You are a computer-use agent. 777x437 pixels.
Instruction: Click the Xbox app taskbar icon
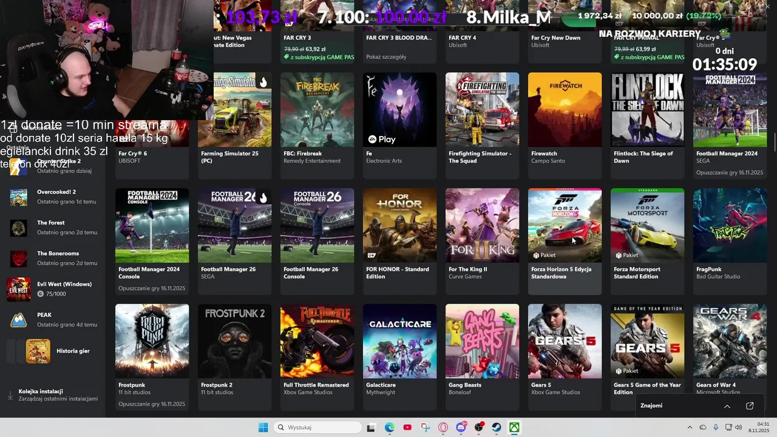click(x=514, y=427)
